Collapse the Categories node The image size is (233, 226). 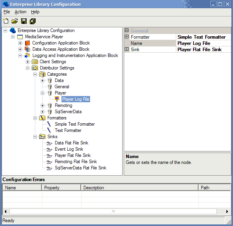(35, 74)
